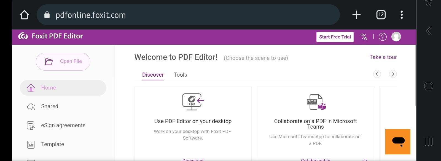Click the Open File button
Image resolution: width=441 pixels, height=161 pixels.
pos(63,62)
